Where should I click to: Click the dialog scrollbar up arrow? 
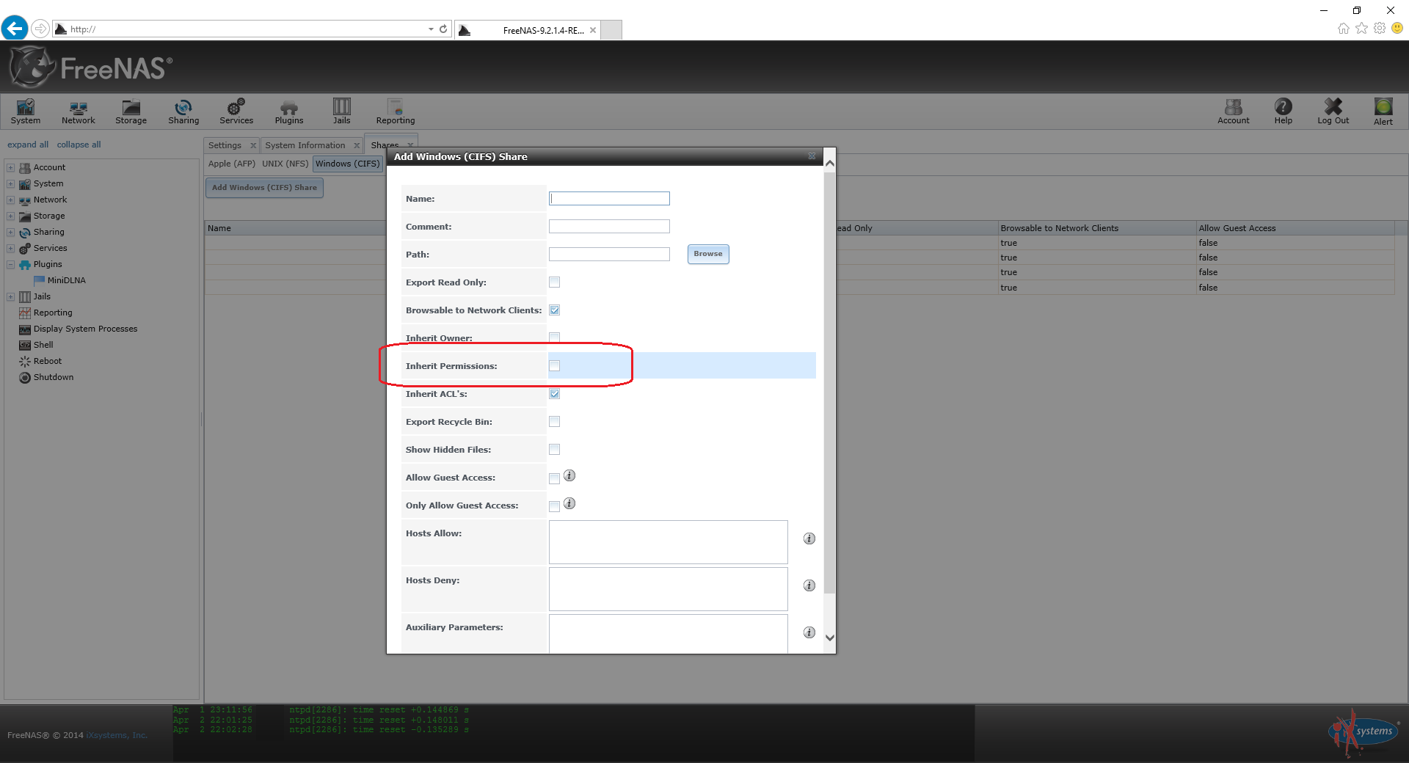(x=830, y=163)
